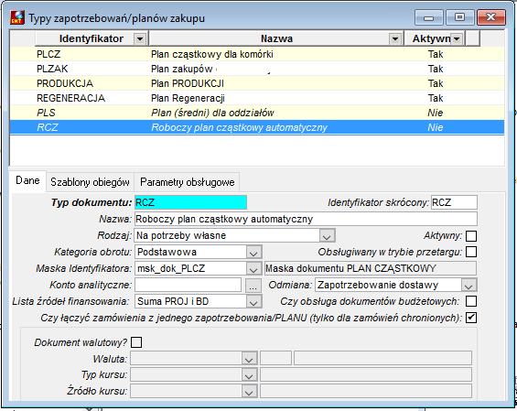Select the PLS row identifier
Screen dimensions: 517x411
46,113
